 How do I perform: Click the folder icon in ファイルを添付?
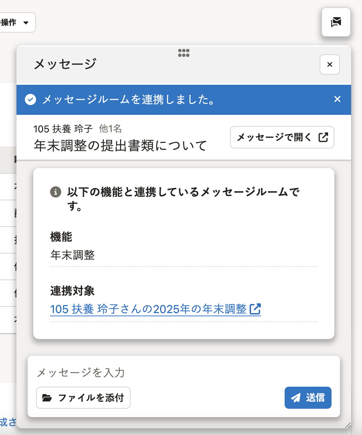point(47,398)
